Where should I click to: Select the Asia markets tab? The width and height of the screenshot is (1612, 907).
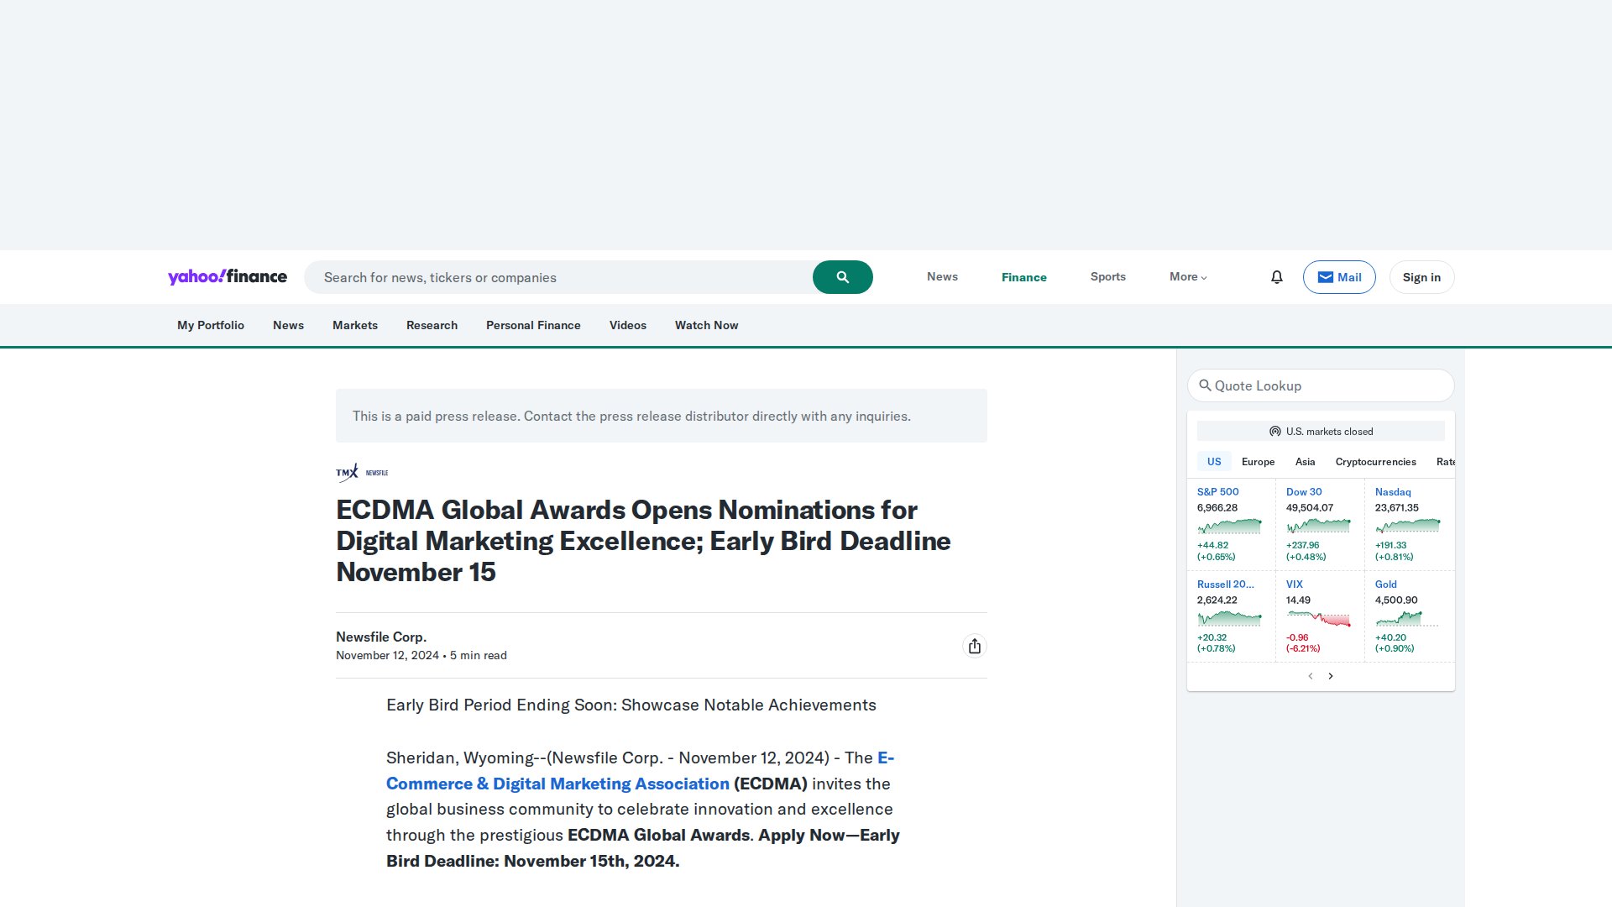tap(1305, 461)
